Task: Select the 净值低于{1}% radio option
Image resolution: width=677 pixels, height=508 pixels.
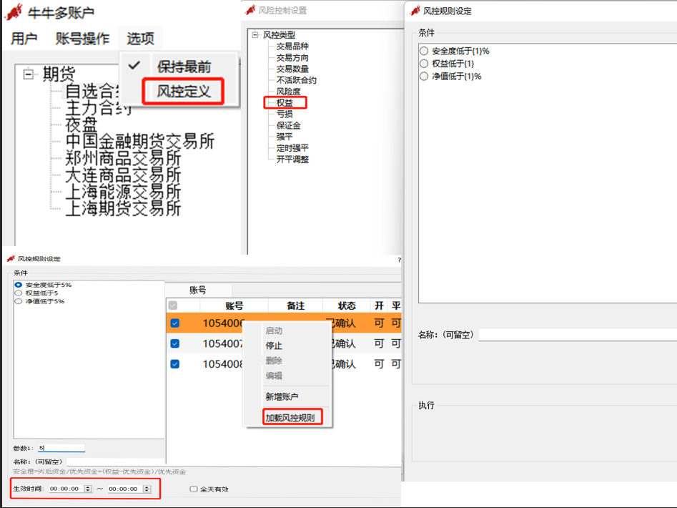Action: (x=424, y=76)
